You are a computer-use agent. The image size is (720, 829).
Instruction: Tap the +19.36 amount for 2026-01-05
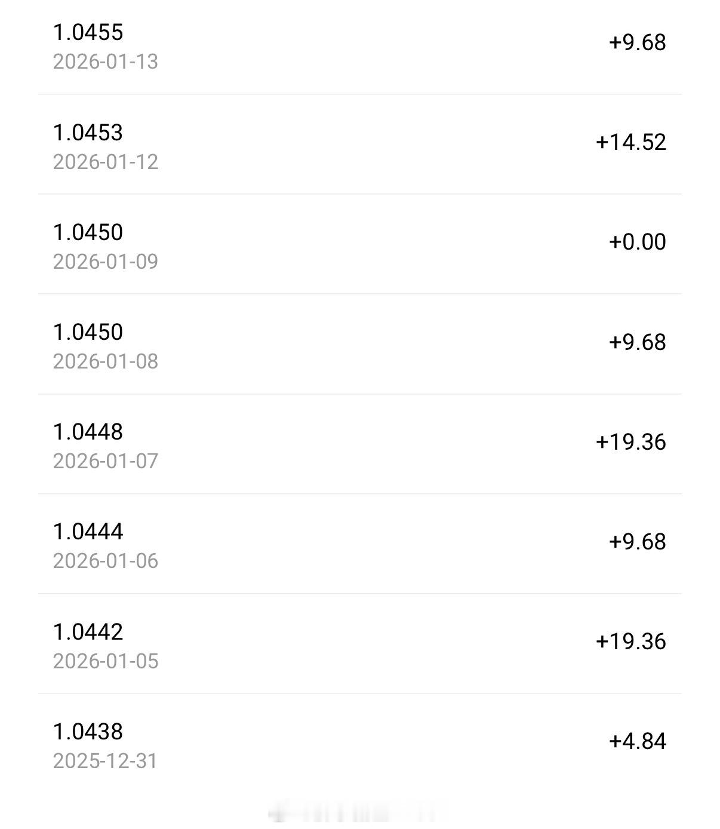coord(631,641)
